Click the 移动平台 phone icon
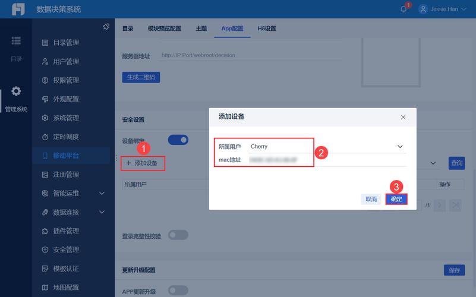476x297 pixels. [x=45, y=156]
